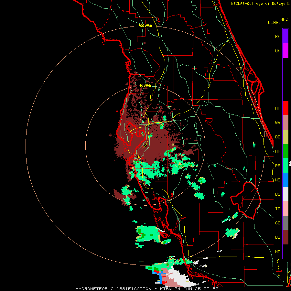Click the DS legend label
This screenshot has width=291, height=291.
tap(278, 194)
